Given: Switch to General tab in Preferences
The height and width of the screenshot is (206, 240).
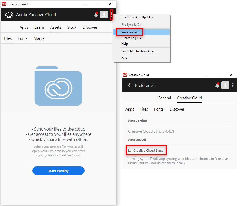Looking at the screenshot, I should point(164,98).
